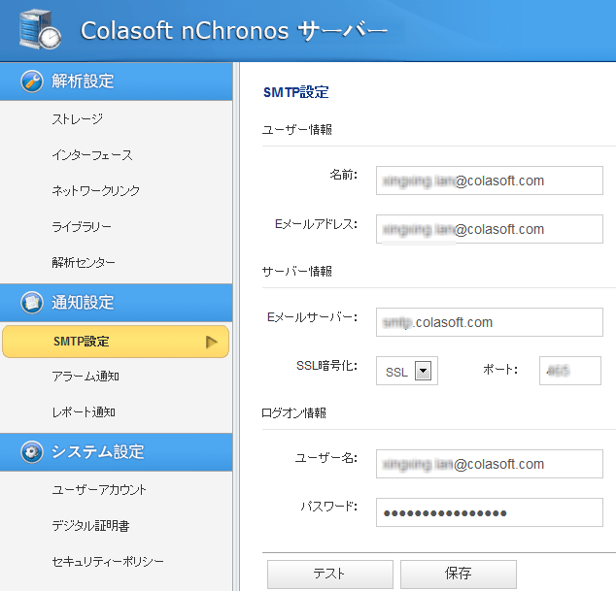Select インターフェース in the sidebar
Viewport: 616px width, 591px height.
pos(91,155)
